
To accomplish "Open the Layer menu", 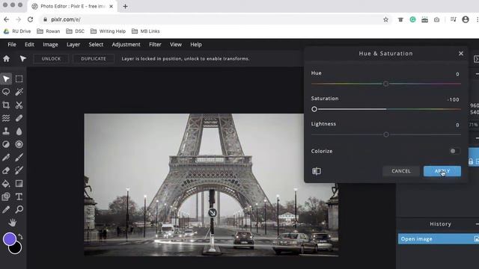I will tap(73, 45).
